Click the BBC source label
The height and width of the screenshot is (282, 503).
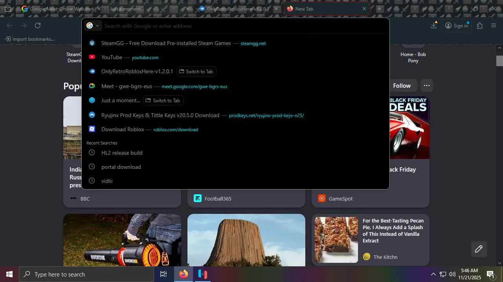[85, 199]
